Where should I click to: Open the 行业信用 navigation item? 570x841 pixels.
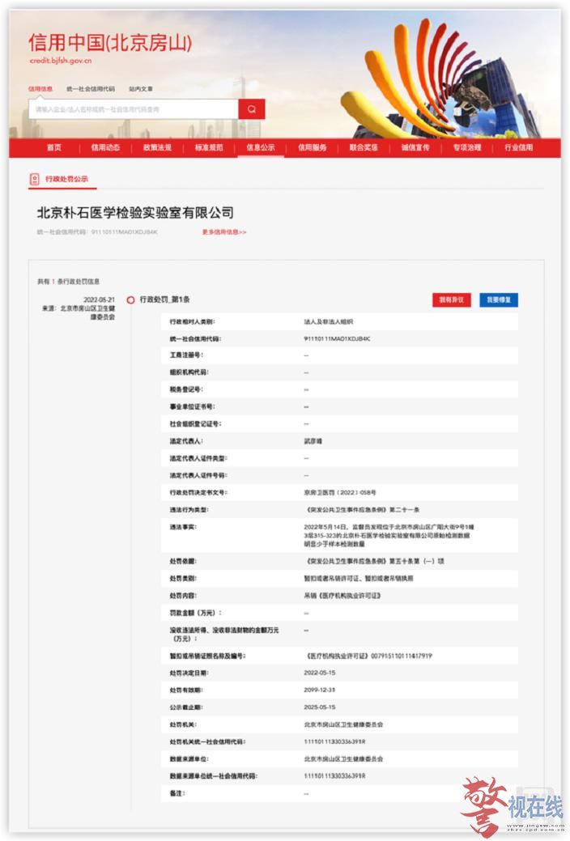tap(518, 147)
